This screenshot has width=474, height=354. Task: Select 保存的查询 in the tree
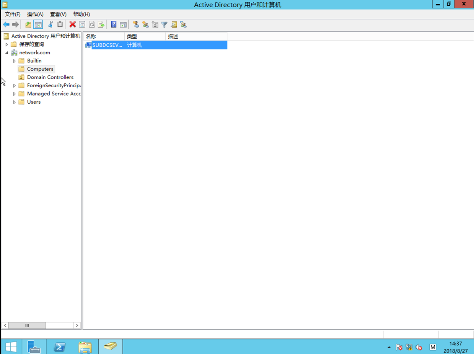31,44
